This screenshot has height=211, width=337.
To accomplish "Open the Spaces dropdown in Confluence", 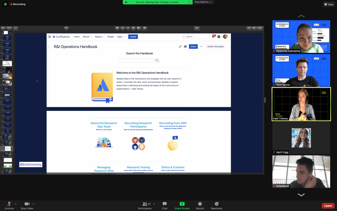I will [100, 37].
